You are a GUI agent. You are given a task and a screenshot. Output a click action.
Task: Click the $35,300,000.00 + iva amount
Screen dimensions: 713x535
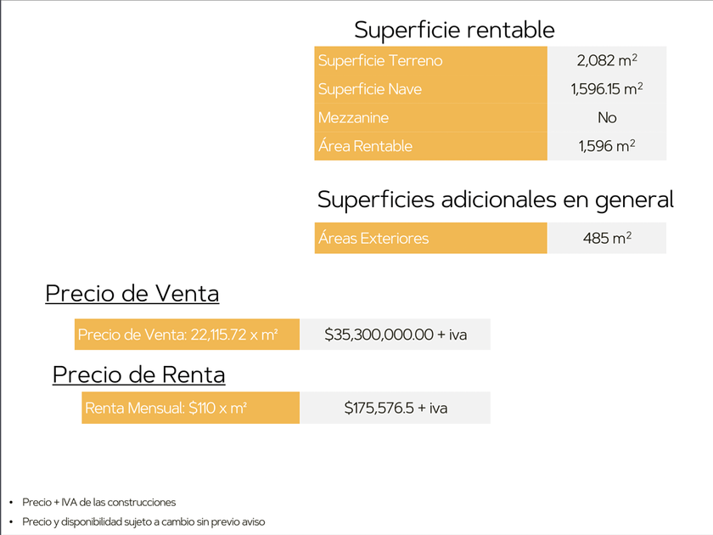point(396,335)
